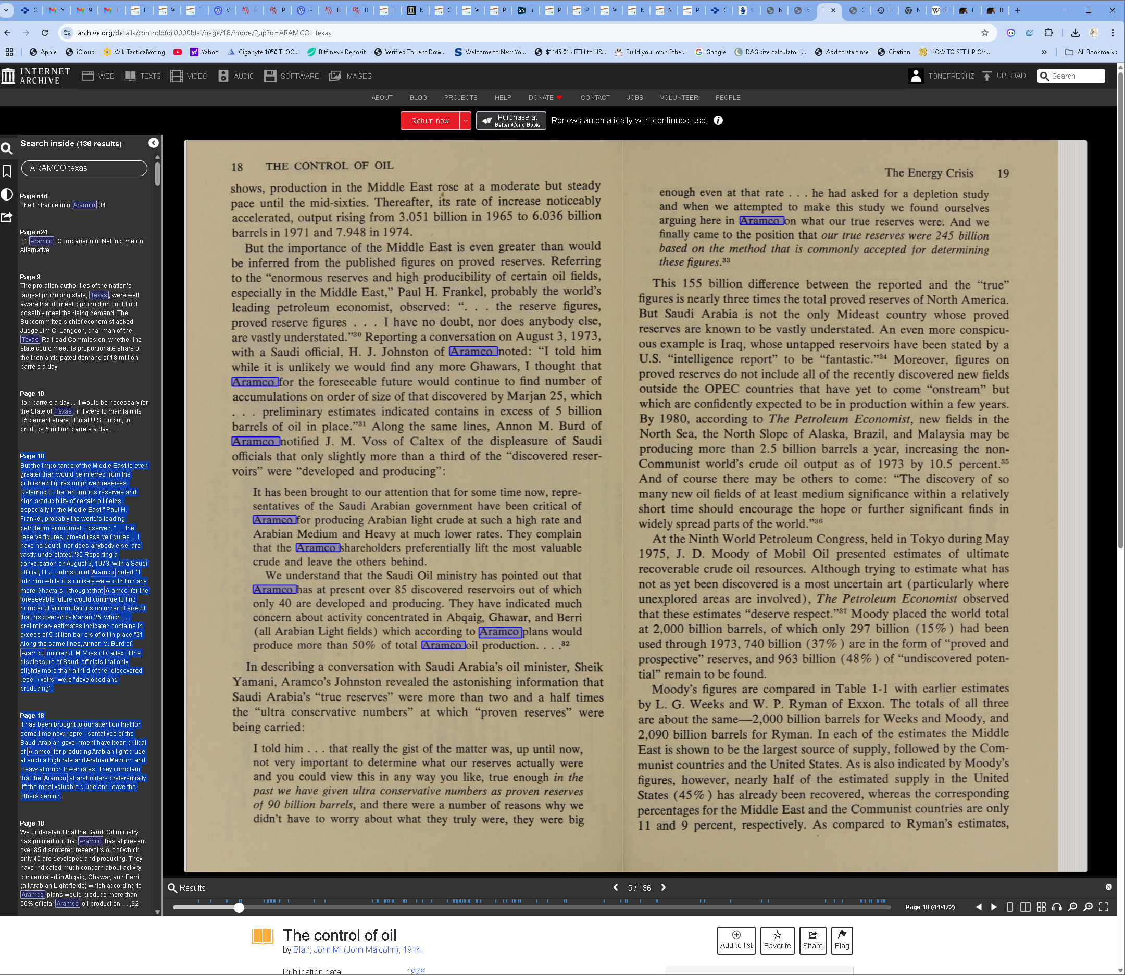Open the visual adjustments half-circle icon
Screen dimensions: 1125x975
pyautogui.click(x=7, y=194)
